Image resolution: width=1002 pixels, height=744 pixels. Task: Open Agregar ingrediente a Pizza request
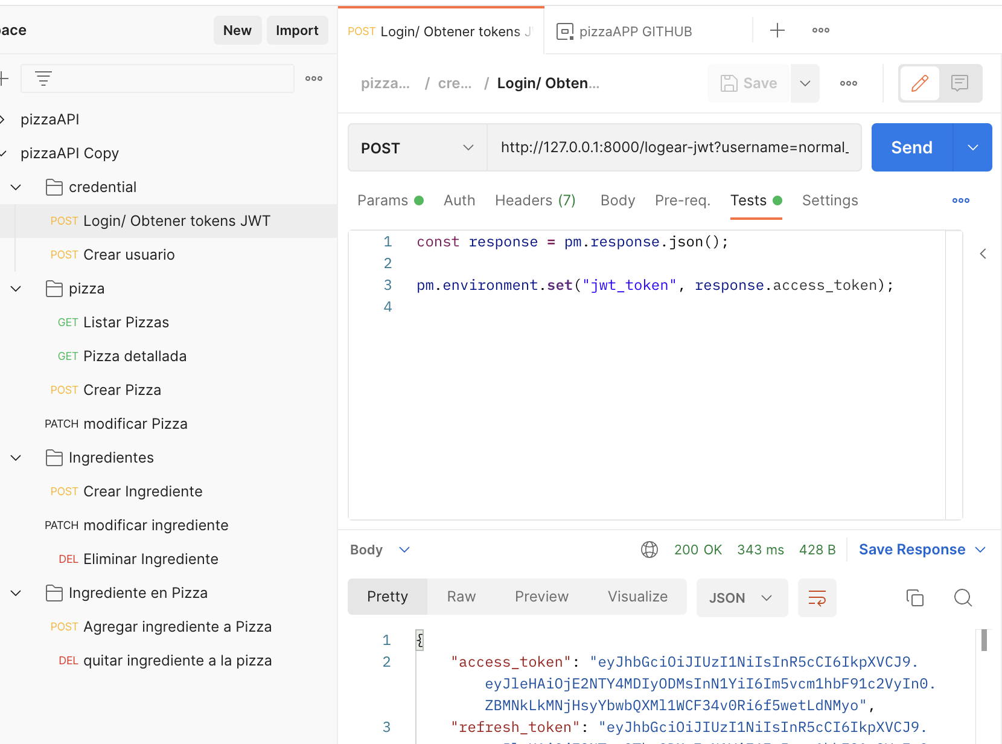pos(177,627)
